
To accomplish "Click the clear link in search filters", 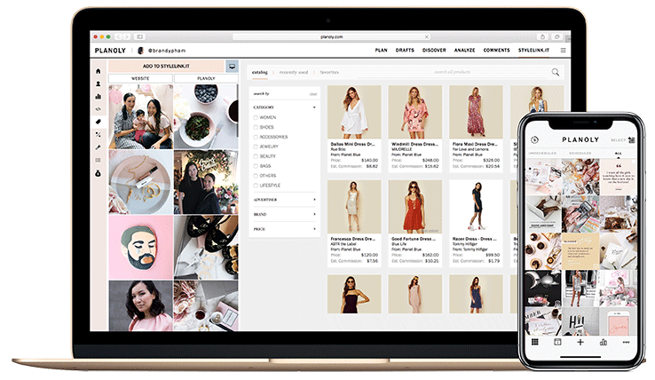I will coord(312,93).
